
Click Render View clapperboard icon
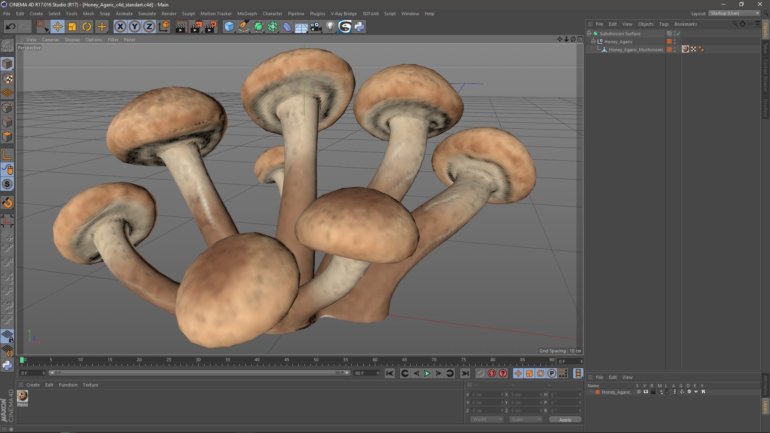[181, 27]
